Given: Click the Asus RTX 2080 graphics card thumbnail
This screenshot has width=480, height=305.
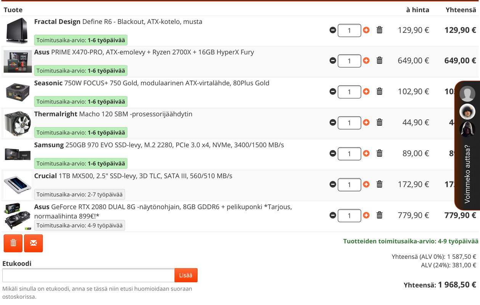Looking at the screenshot, I should point(18,216).
